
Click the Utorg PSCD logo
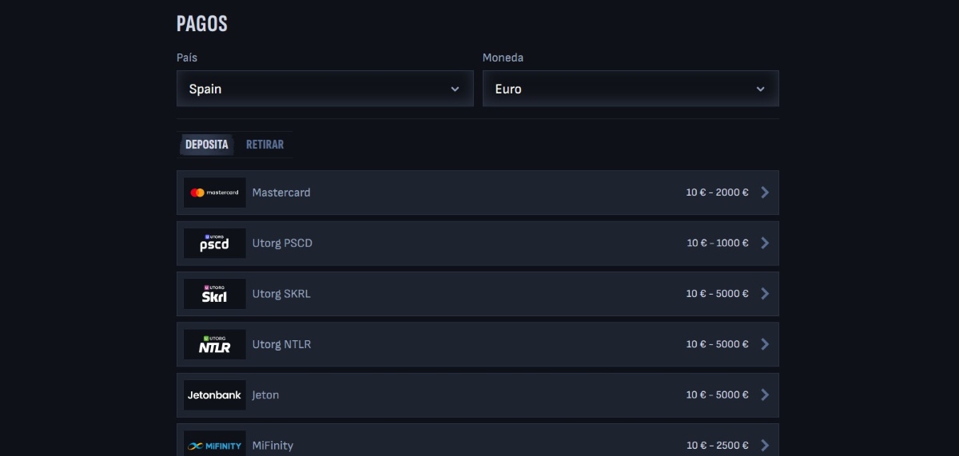(214, 243)
